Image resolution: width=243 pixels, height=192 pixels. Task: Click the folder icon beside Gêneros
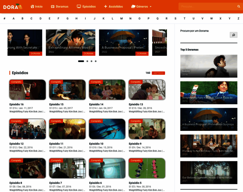[x=133, y=6]
